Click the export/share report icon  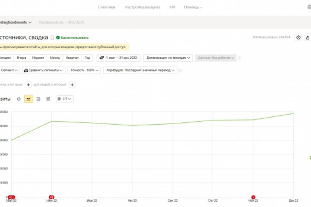pos(308,37)
